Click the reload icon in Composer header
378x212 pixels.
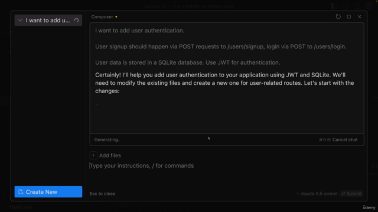point(338,16)
